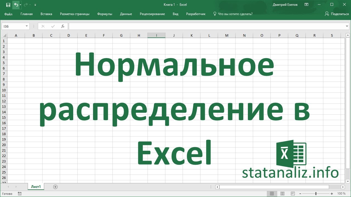Click horizontal scrollbar left arrow
The image size is (351, 197).
coord(217,187)
